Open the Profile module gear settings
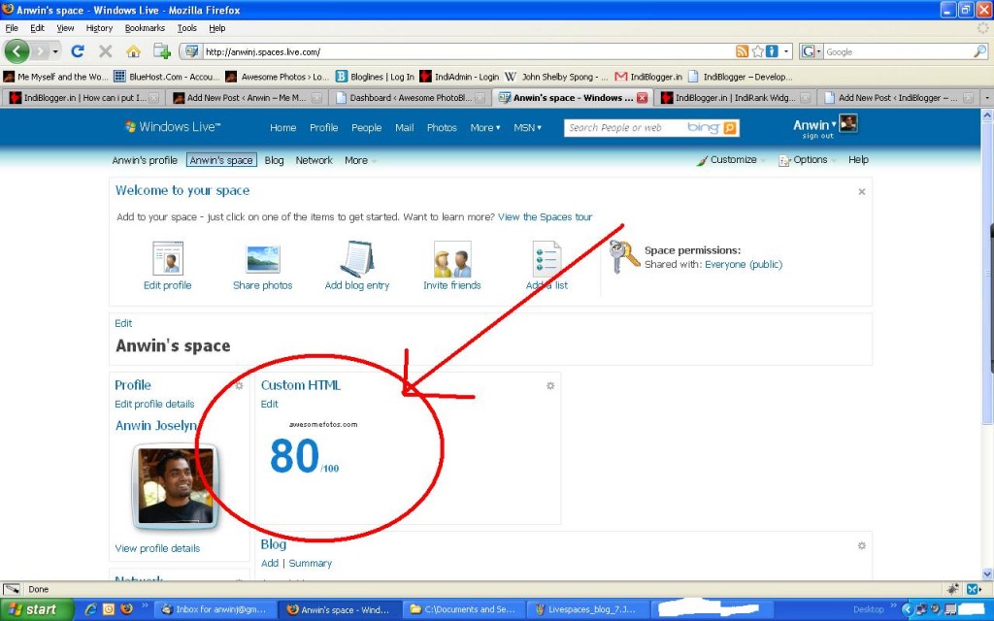 pos(239,385)
